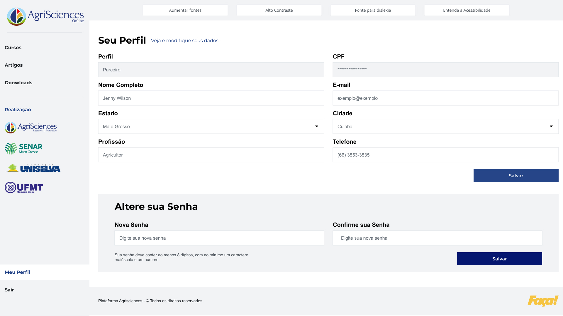The height and width of the screenshot is (316, 563).
Task: Toggle Aumentar fontes option
Action: [x=185, y=10]
